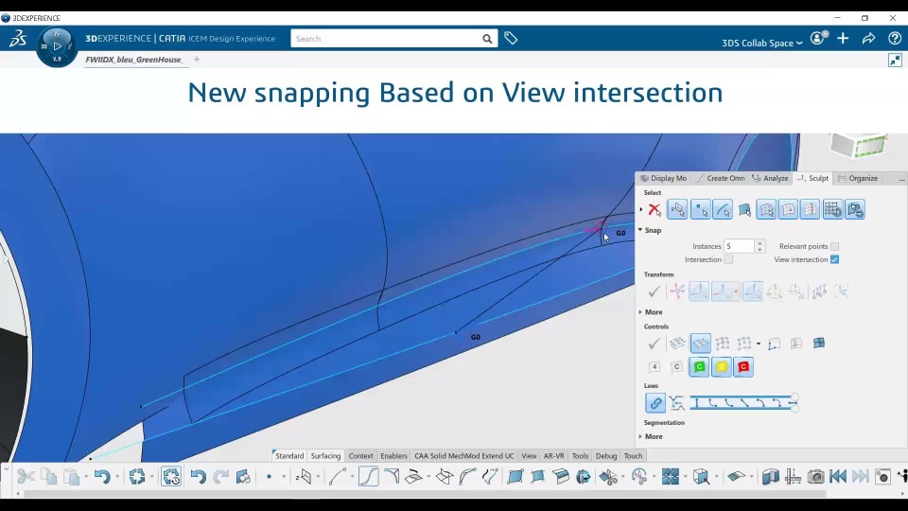
Task: Open the Analyze tab
Action: 770,178
